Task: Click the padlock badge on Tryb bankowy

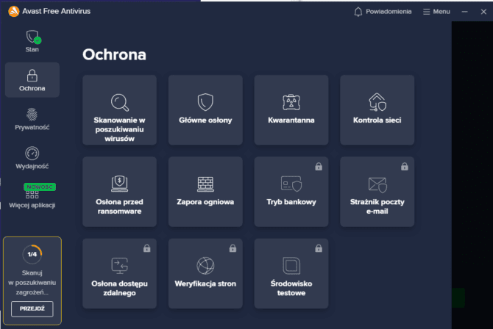Action: [319, 167]
